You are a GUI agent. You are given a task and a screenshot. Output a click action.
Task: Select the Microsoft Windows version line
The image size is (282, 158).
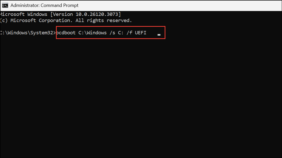click(x=60, y=14)
